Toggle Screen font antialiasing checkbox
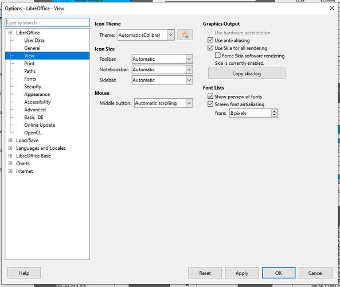340x287 pixels. (210, 104)
